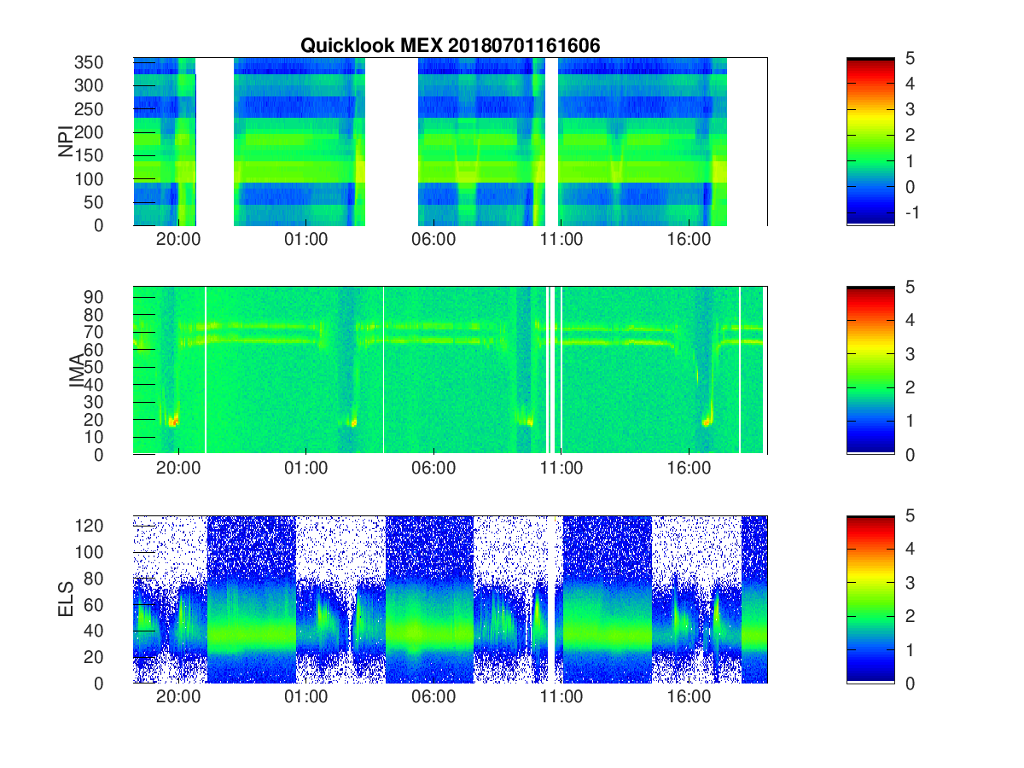Click the colorbar beside the ELS plot

pos(870,599)
